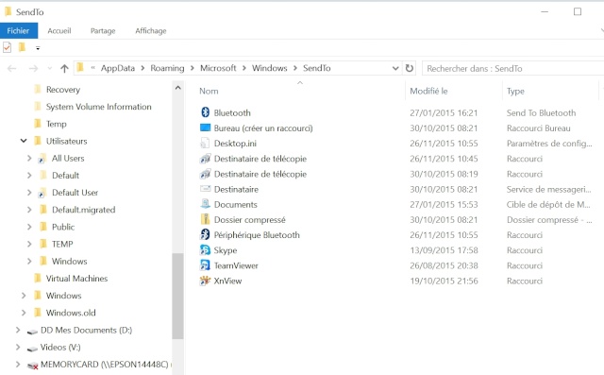Select the Dossier compressé zip icon
Image resolution: width=604 pixels, height=375 pixels.
[206, 219]
